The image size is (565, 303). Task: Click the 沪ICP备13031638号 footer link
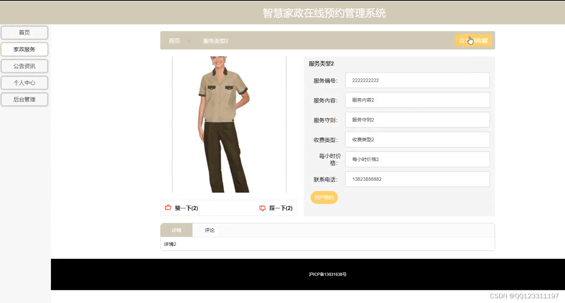point(328,274)
